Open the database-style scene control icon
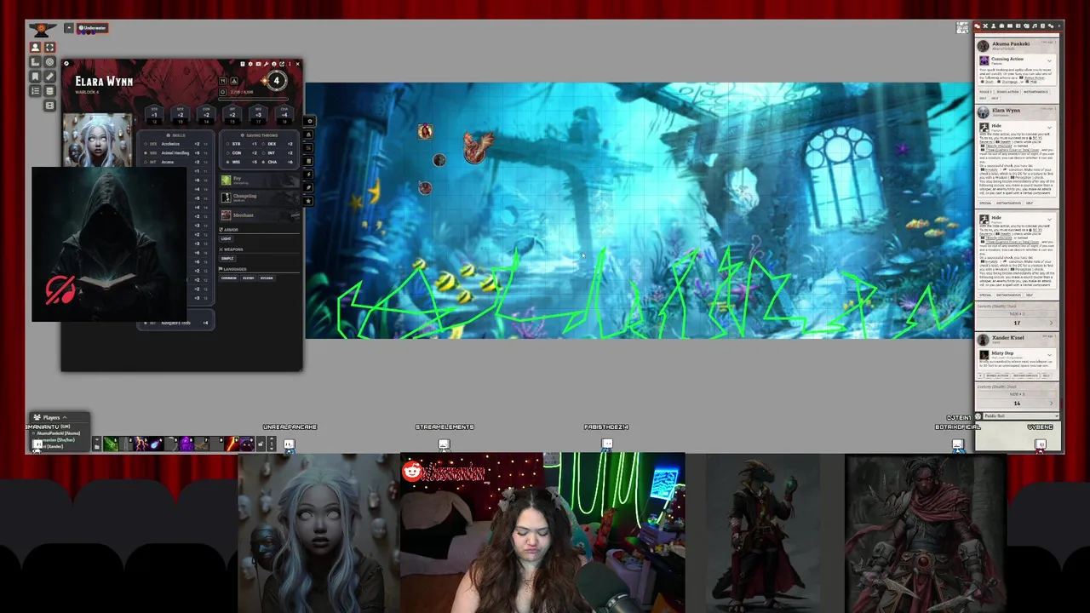The image size is (1090, 613). [x=49, y=91]
